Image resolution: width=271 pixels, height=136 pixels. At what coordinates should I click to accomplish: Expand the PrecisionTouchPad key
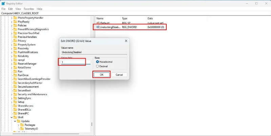12,33
